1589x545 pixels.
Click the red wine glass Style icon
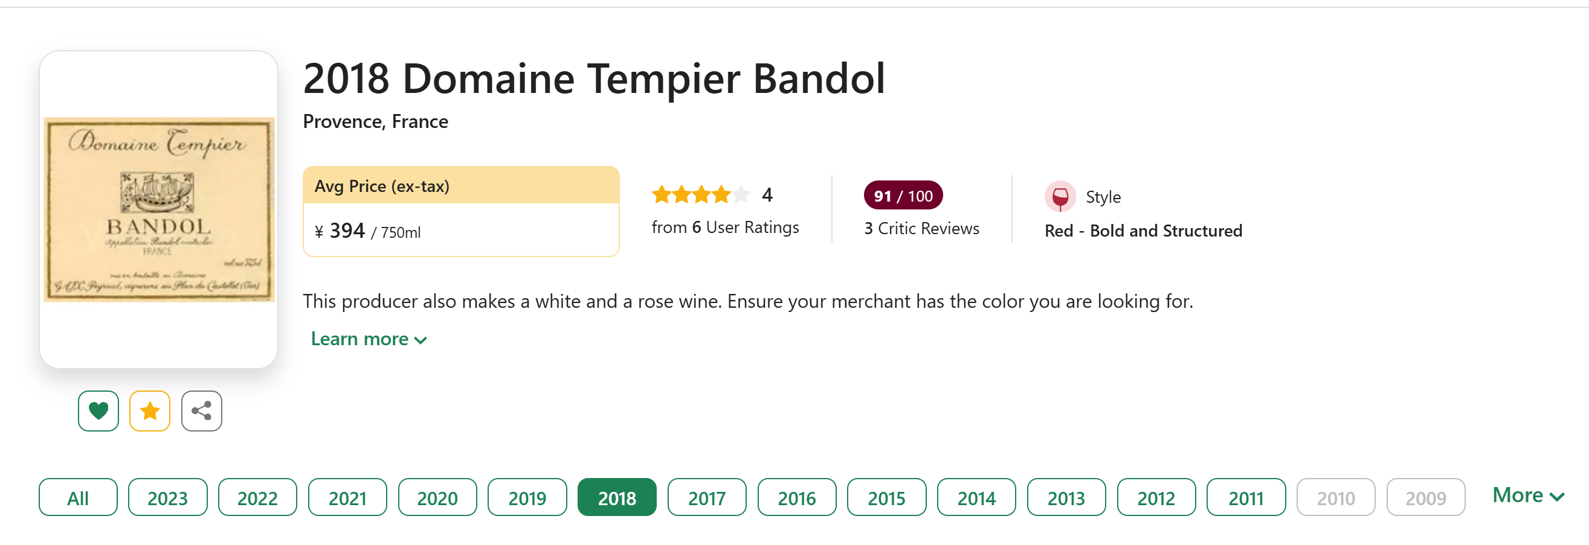pos(1060,197)
